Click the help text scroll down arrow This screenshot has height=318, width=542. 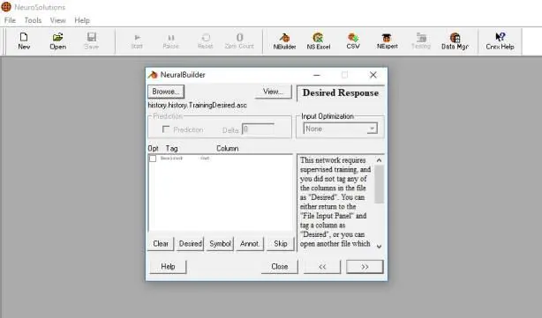(x=380, y=247)
